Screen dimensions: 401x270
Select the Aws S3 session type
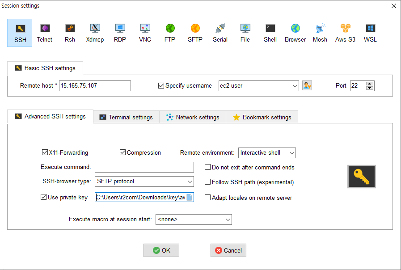[x=345, y=33]
